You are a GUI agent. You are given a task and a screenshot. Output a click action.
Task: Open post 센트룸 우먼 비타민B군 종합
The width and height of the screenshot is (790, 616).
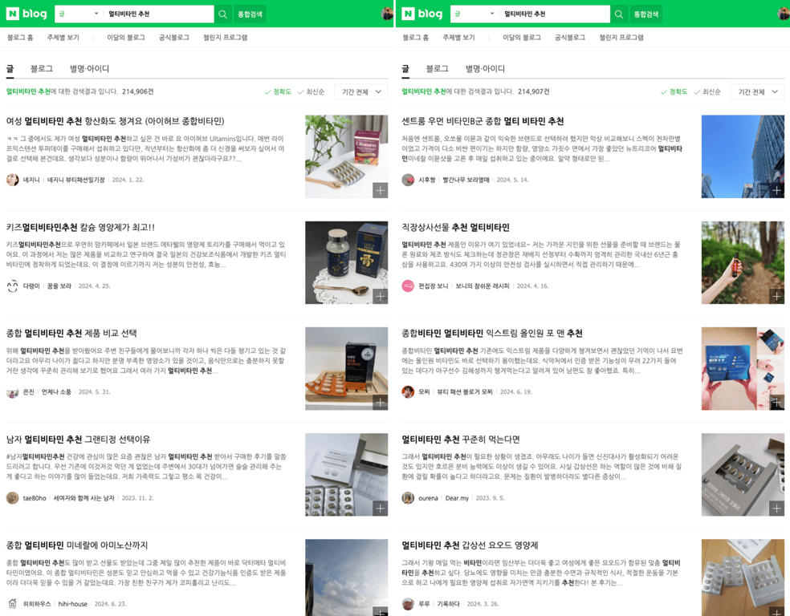click(x=483, y=121)
